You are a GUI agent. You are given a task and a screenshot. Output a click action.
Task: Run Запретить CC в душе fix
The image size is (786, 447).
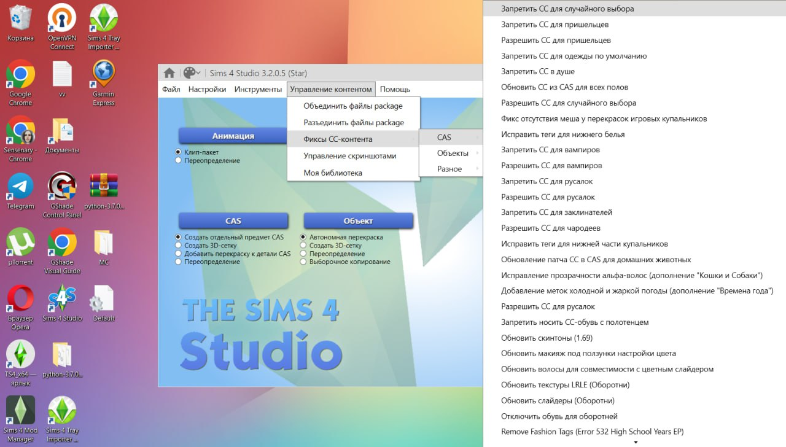click(635, 71)
